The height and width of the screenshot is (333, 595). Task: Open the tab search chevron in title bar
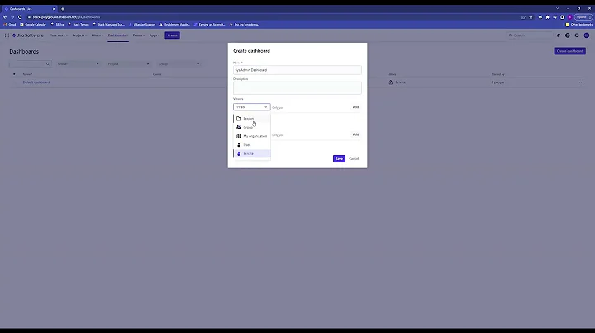[x=558, y=8]
